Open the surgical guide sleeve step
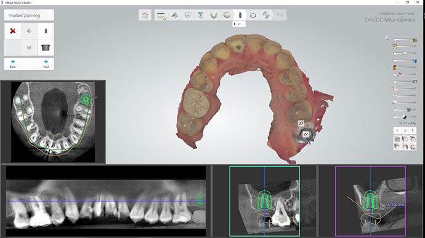The height and width of the screenshot is (238, 425). (253, 15)
